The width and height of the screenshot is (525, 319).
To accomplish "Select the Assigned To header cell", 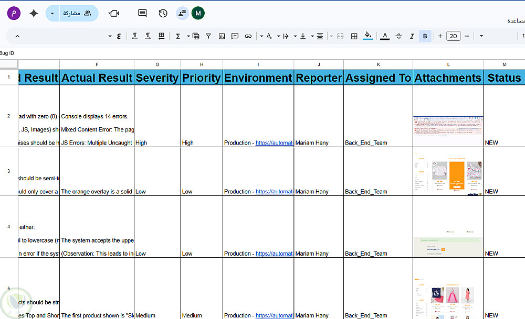I will [x=379, y=78].
